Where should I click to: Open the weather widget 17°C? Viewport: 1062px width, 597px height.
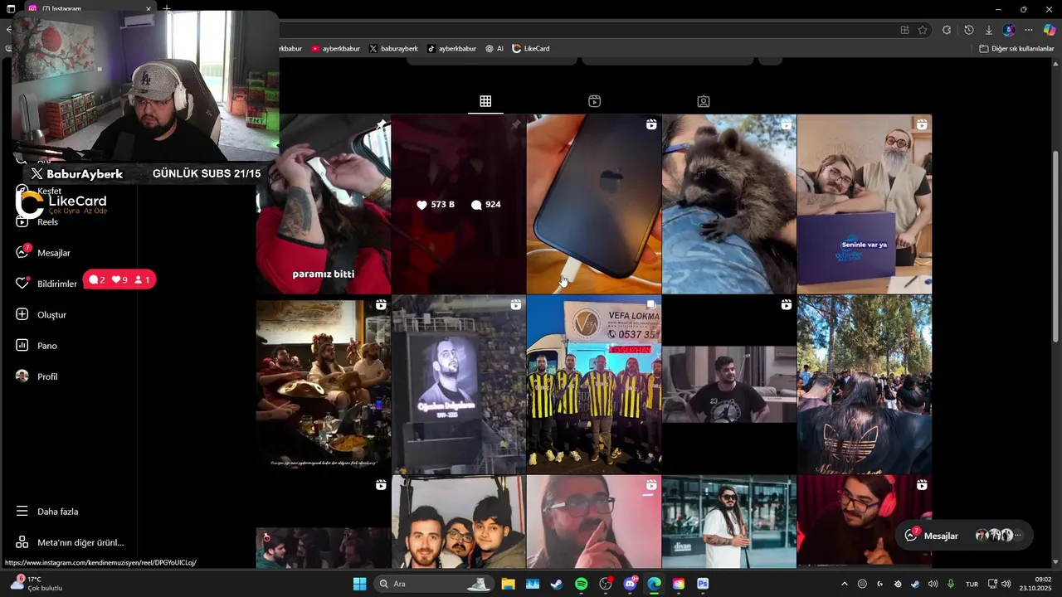37,584
